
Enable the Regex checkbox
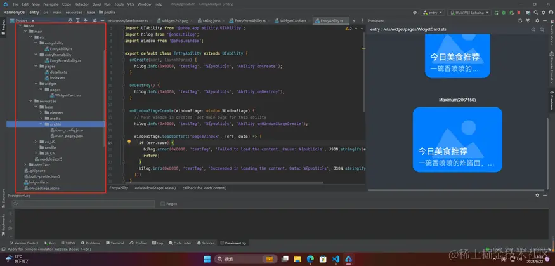coord(162,204)
